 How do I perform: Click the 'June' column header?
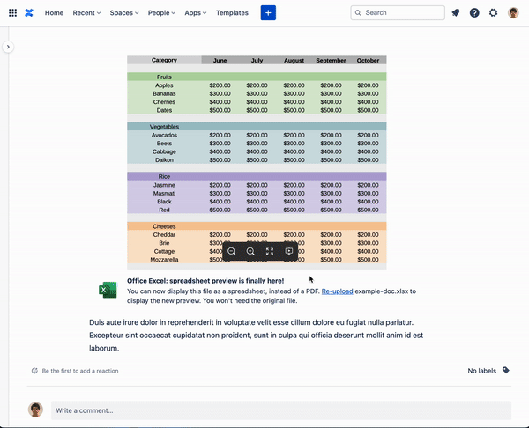[x=220, y=60]
